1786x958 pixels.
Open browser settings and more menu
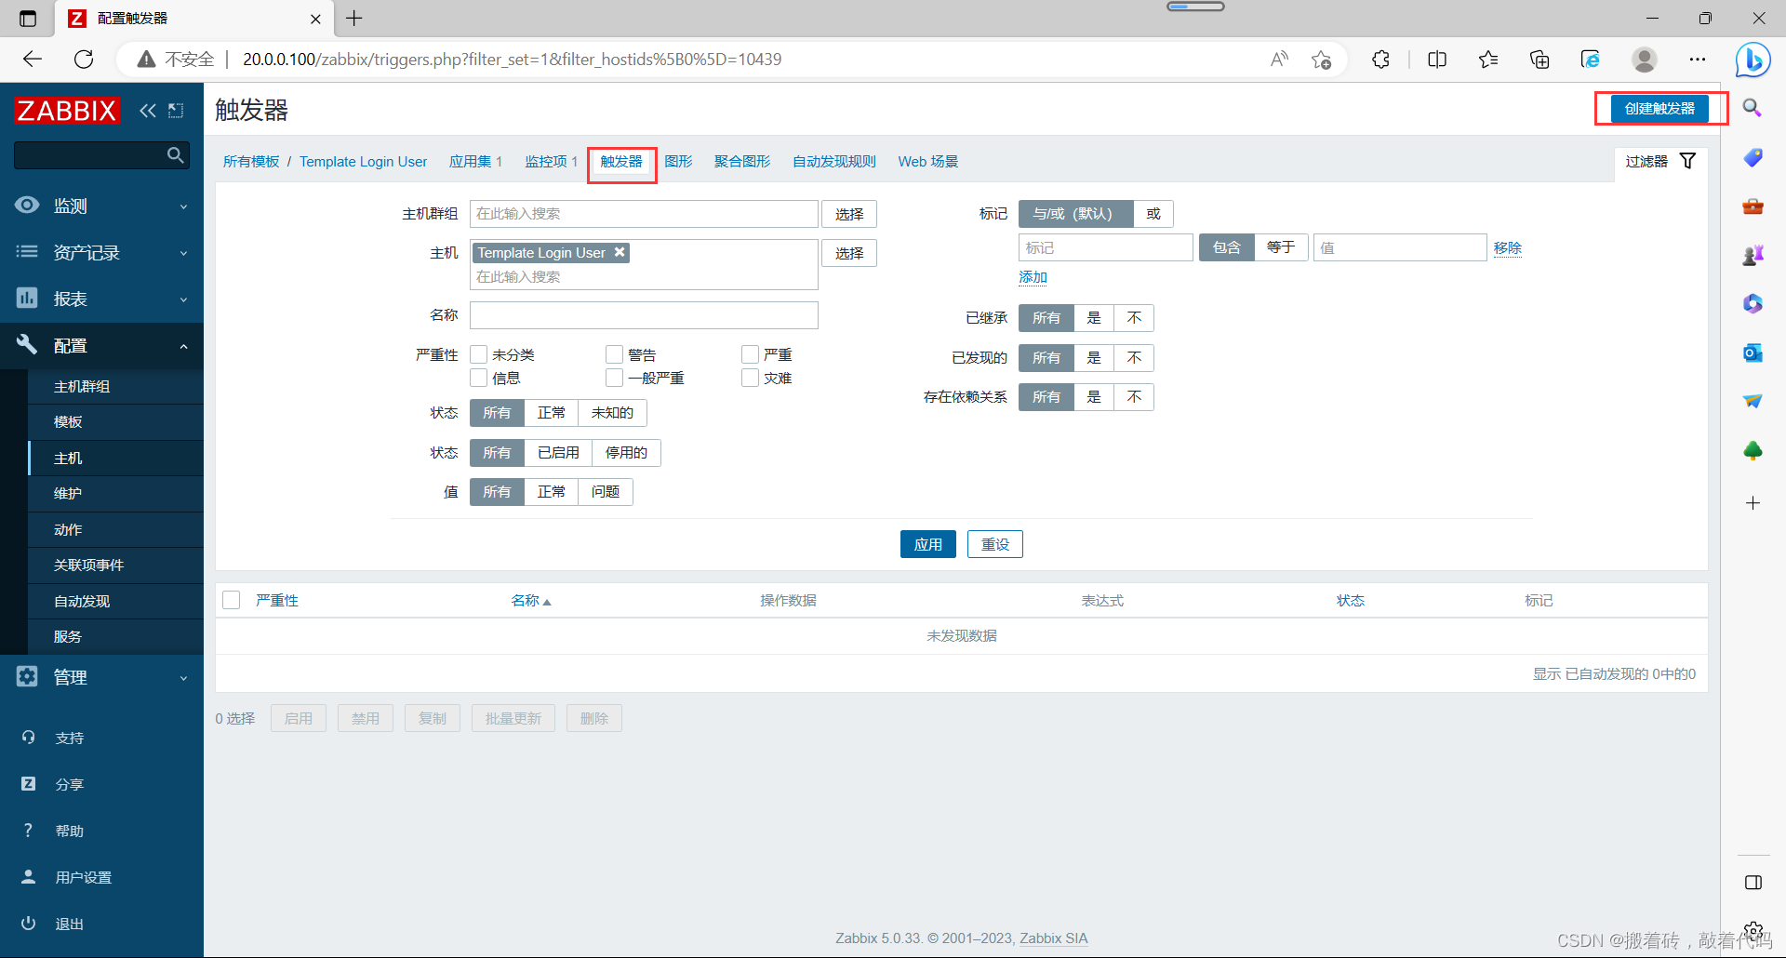1698,60
